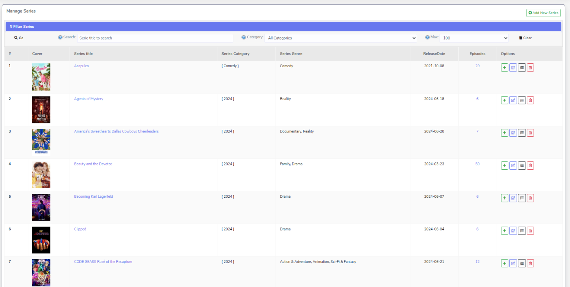
Task: Click the edit icon for Agents of Mystery
Action: (513, 100)
